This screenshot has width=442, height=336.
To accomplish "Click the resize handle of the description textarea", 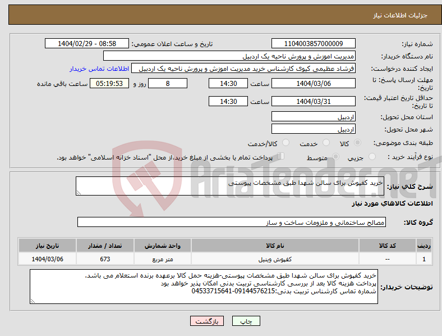I will [x=79, y=193].
